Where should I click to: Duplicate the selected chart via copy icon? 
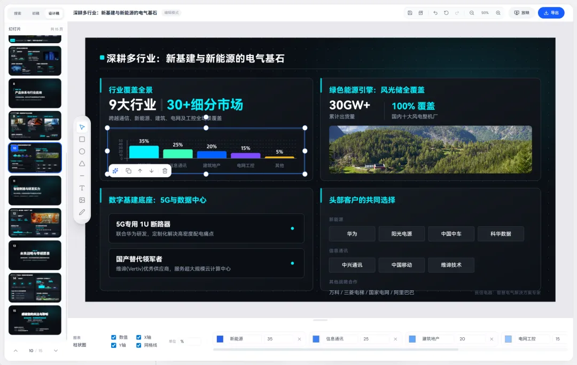pyautogui.click(x=128, y=171)
